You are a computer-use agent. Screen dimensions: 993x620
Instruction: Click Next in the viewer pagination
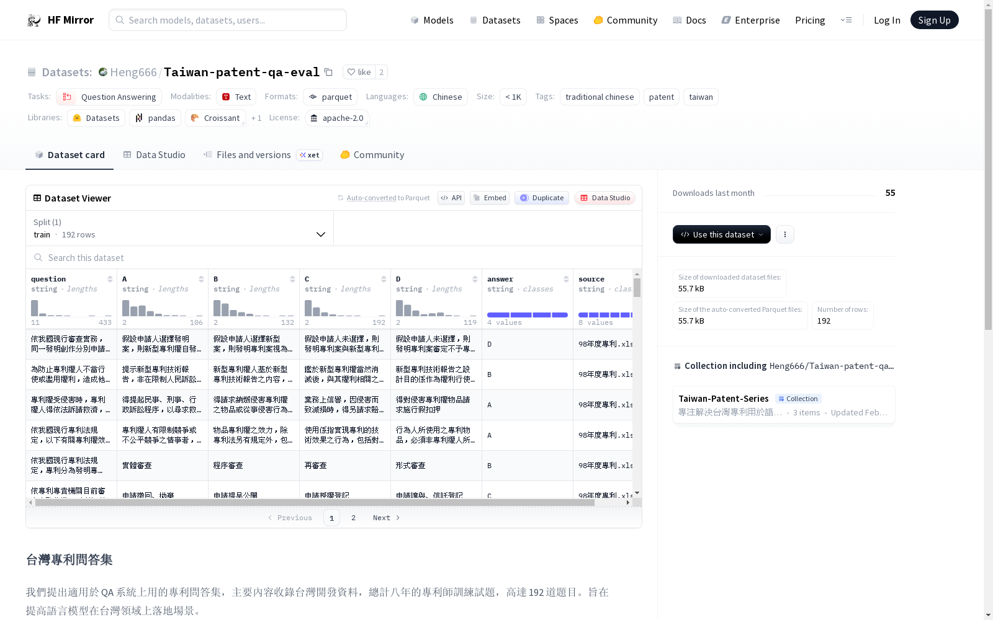[x=386, y=518]
